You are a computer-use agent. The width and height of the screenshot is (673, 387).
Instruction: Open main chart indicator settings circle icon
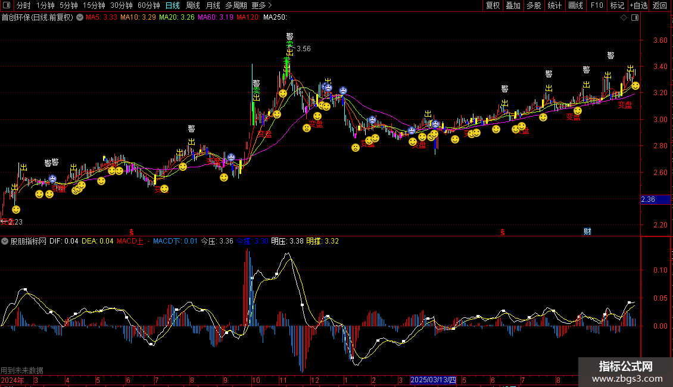point(80,17)
